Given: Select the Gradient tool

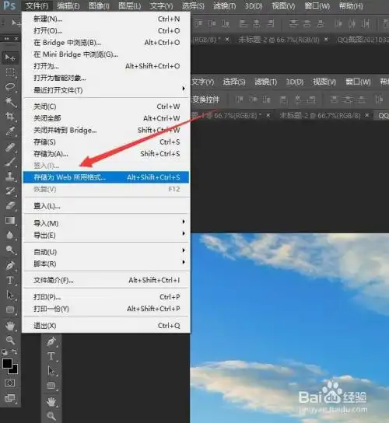Looking at the screenshot, I should pos(10,220).
